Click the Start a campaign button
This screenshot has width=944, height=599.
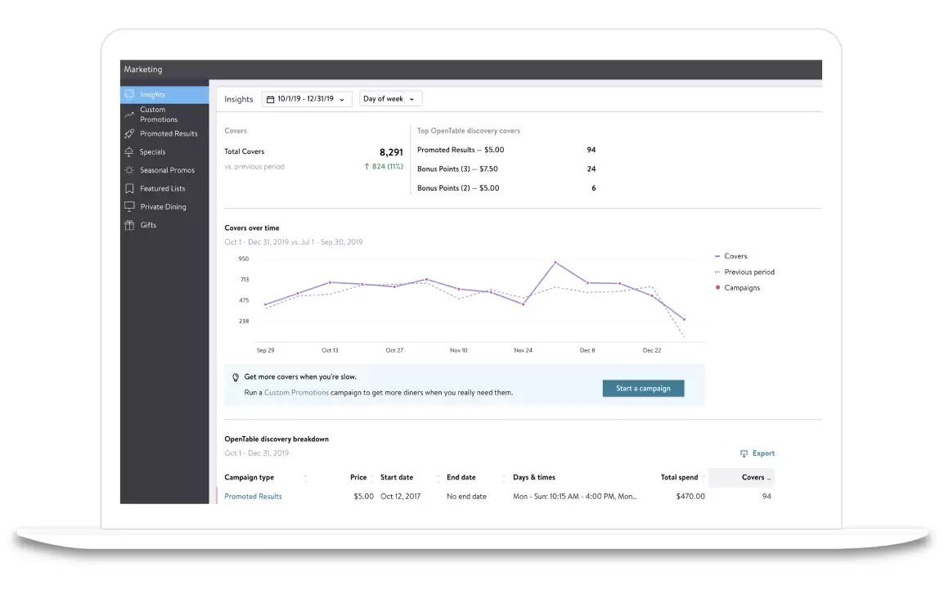pos(643,389)
